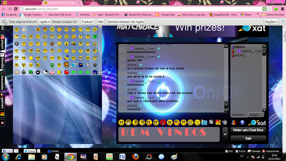This screenshot has height=161, width=286.
Task: Click the 8-ball icon in chat toolbar
Action: click(211, 122)
